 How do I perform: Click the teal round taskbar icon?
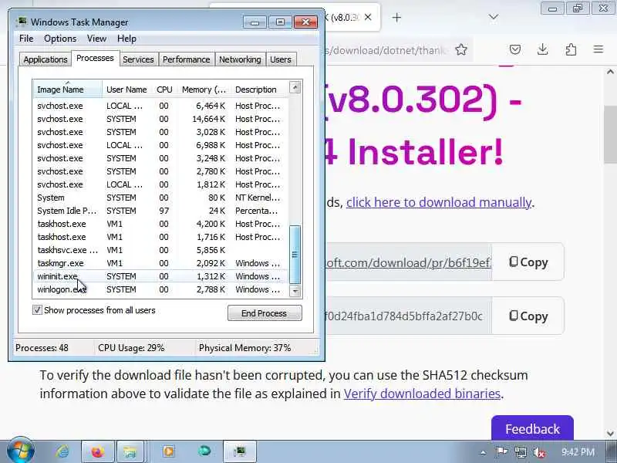[204, 451]
